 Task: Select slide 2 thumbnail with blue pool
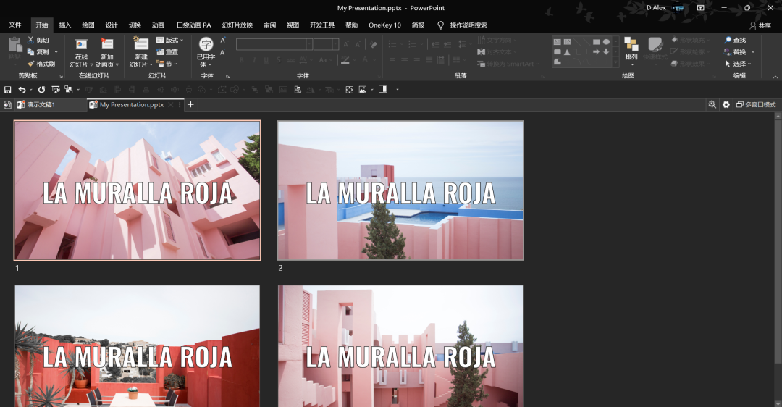tap(400, 190)
